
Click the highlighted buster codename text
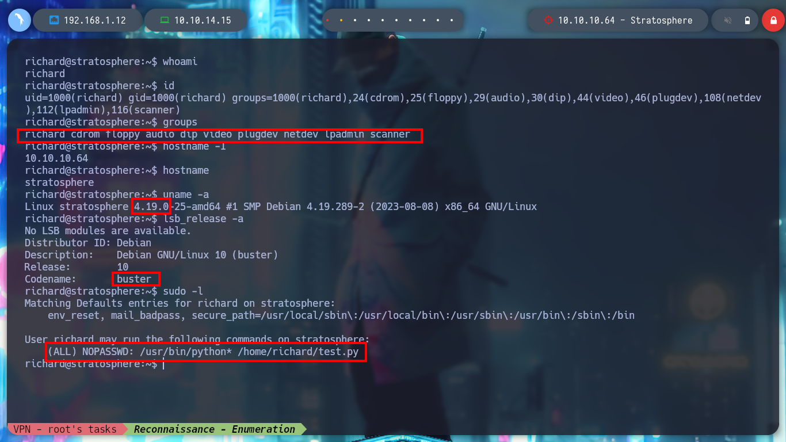[x=134, y=279]
